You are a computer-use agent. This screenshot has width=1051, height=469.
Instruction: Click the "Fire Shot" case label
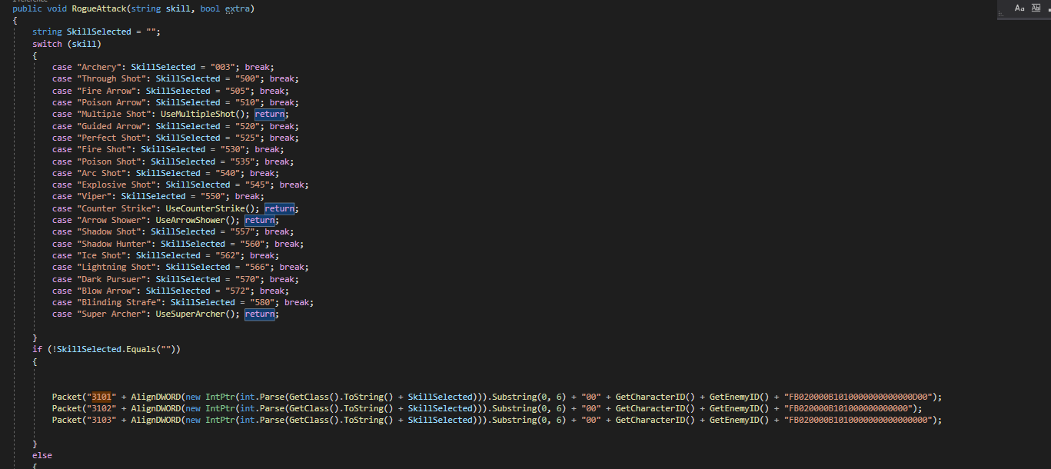click(105, 149)
